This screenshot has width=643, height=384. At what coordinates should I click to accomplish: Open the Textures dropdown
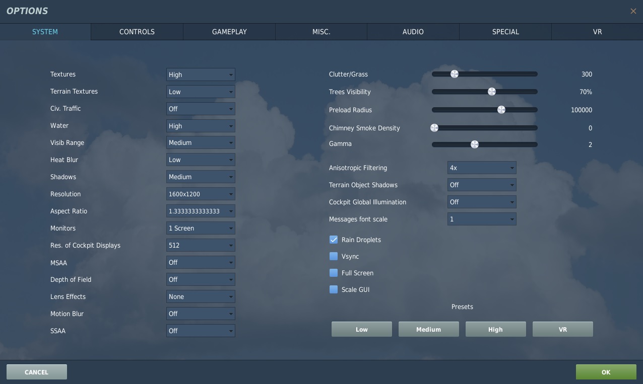201,74
